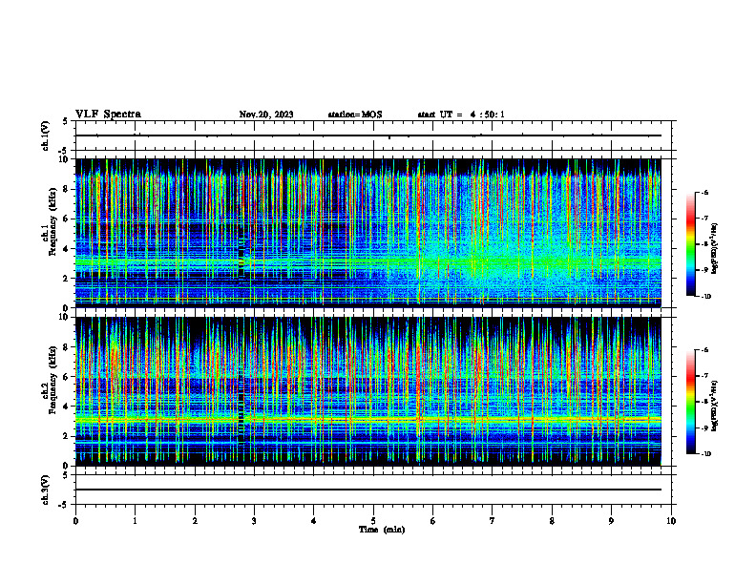Click time-axis tick label "1"
756x584 pixels.
pyautogui.click(x=135, y=521)
